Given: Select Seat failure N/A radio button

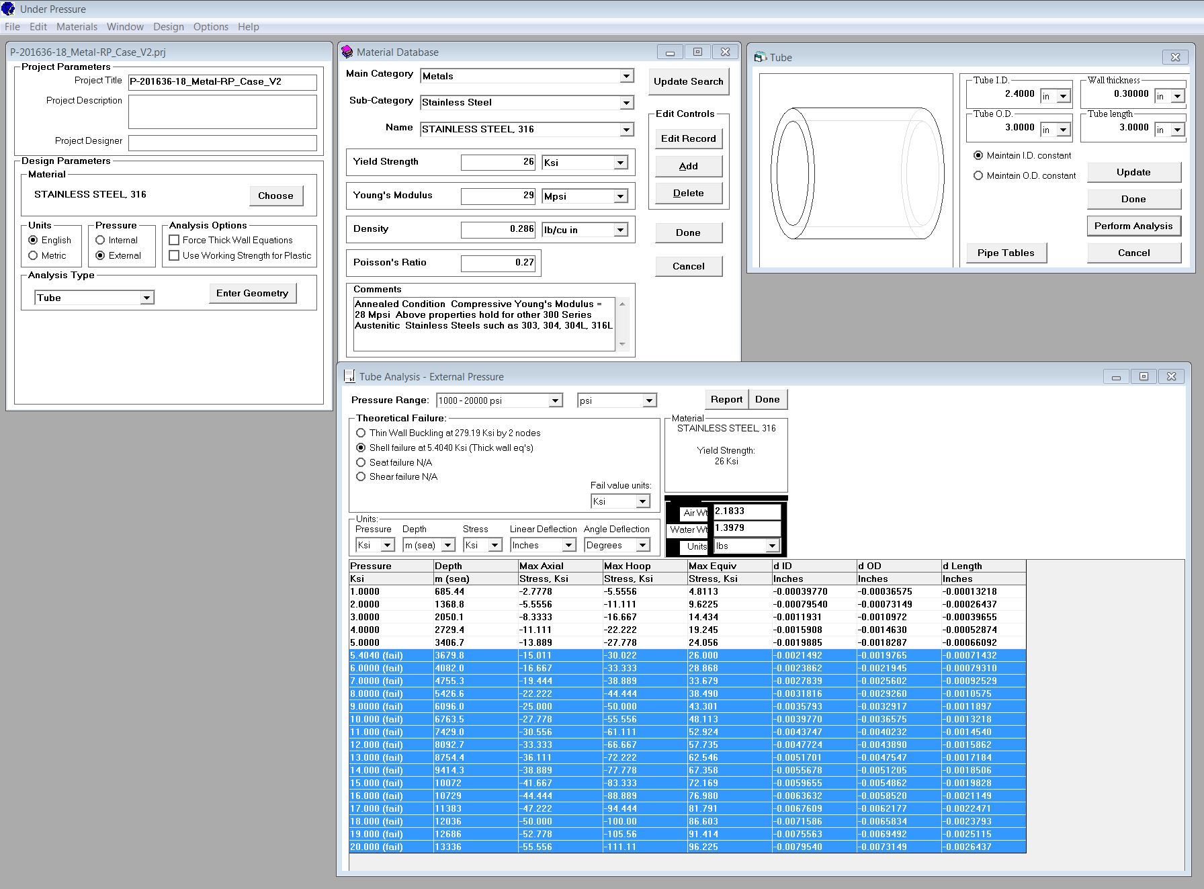Looking at the screenshot, I should click(361, 462).
